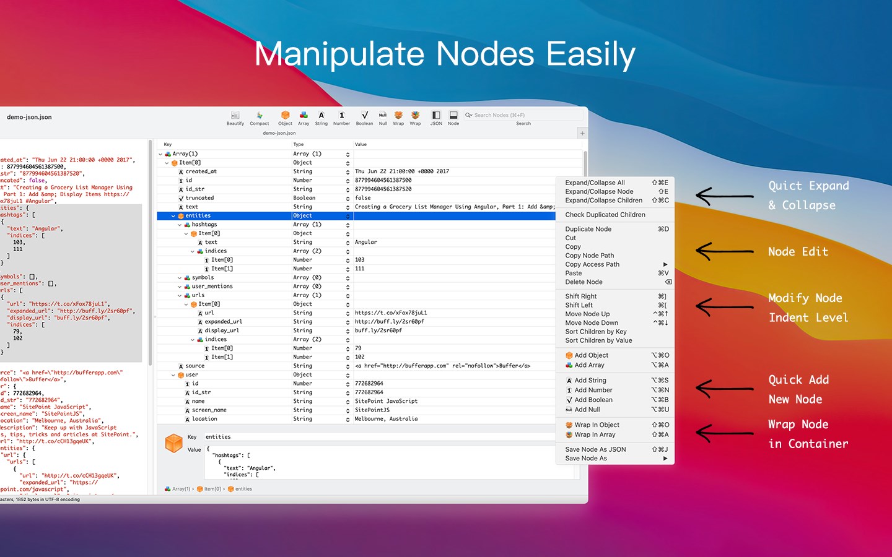Open type selector for source row
892x557 pixels.
pos(348,366)
